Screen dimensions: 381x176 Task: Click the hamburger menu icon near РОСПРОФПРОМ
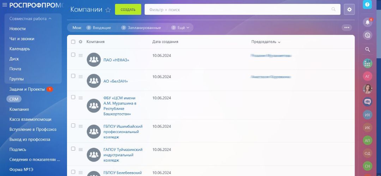point(5,5)
